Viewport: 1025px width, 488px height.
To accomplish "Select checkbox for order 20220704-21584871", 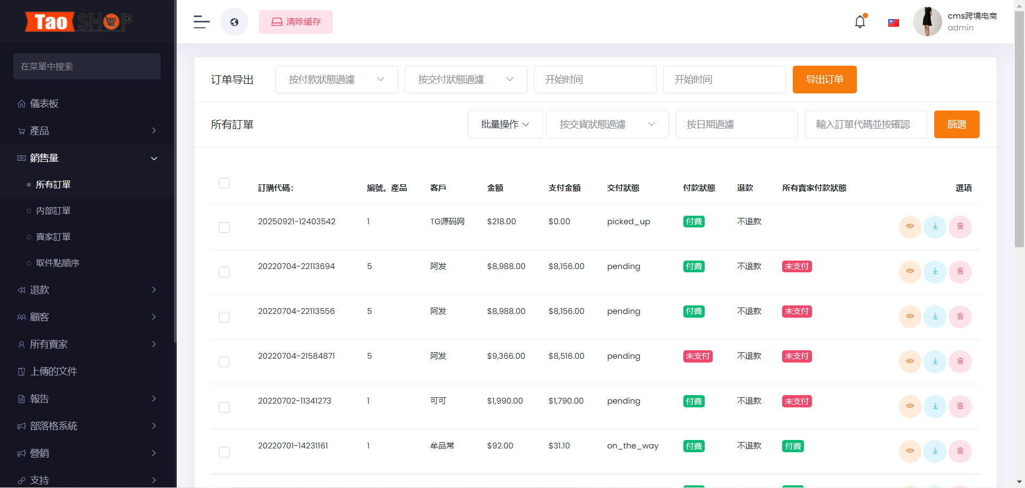I will click(x=224, y=362).
